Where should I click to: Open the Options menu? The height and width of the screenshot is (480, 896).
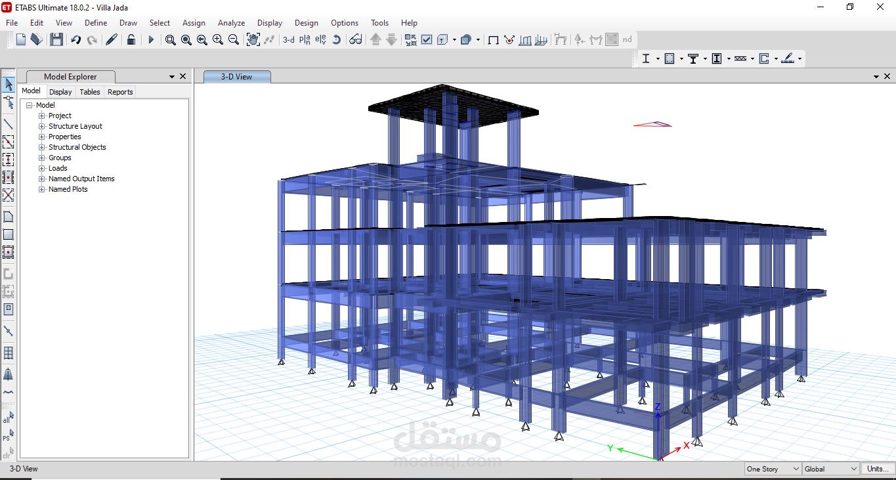click(345, 22)
